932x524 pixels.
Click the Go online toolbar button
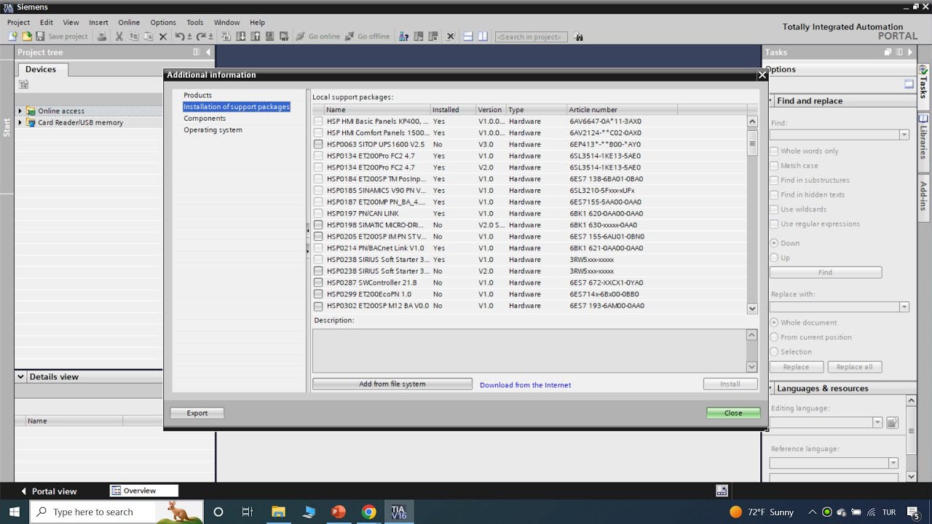pos(317,36)
